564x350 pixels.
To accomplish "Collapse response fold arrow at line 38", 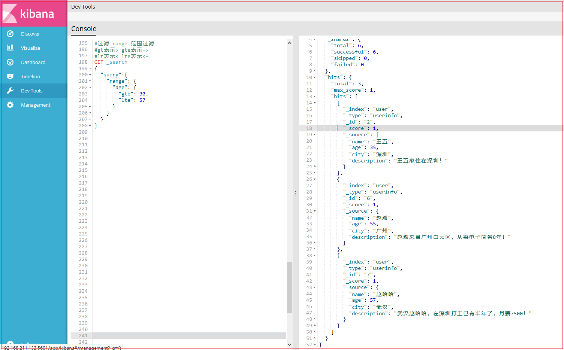I will 315,256.
